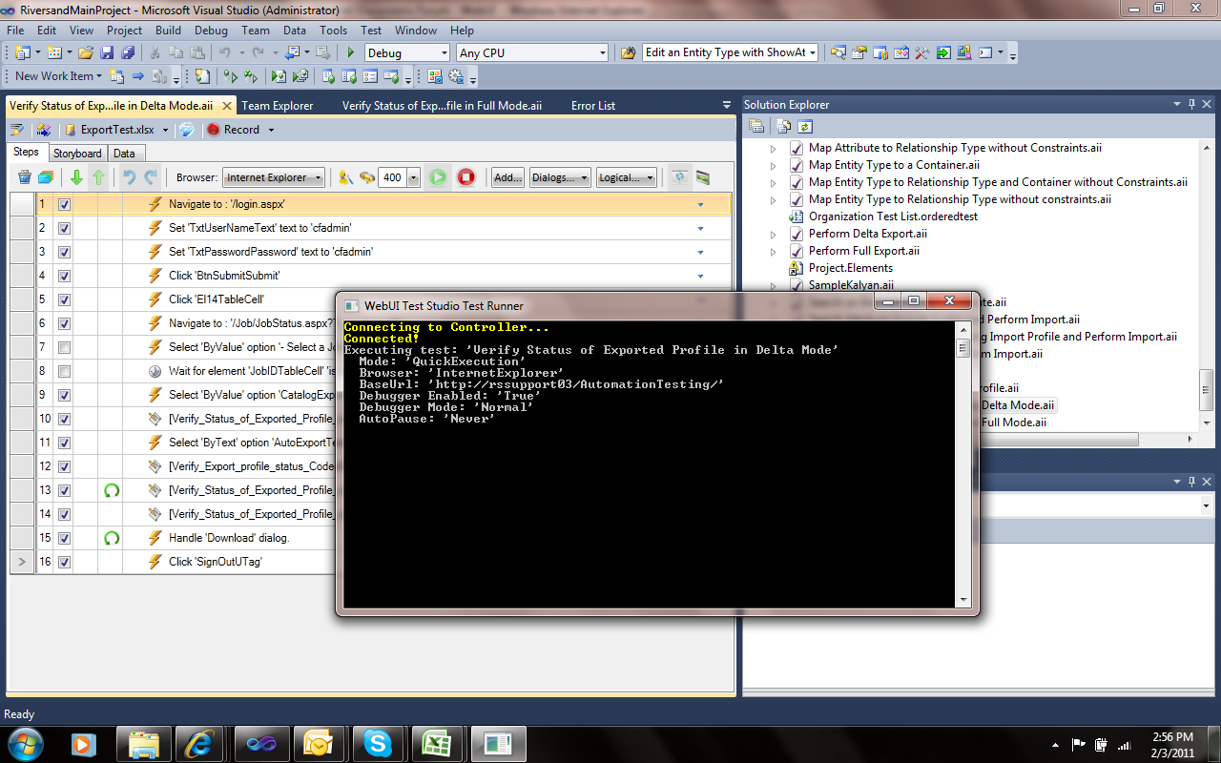Click the console icon in test runner title bar
The width and height of the screenshot is (1221, 763).
(350, 305)
